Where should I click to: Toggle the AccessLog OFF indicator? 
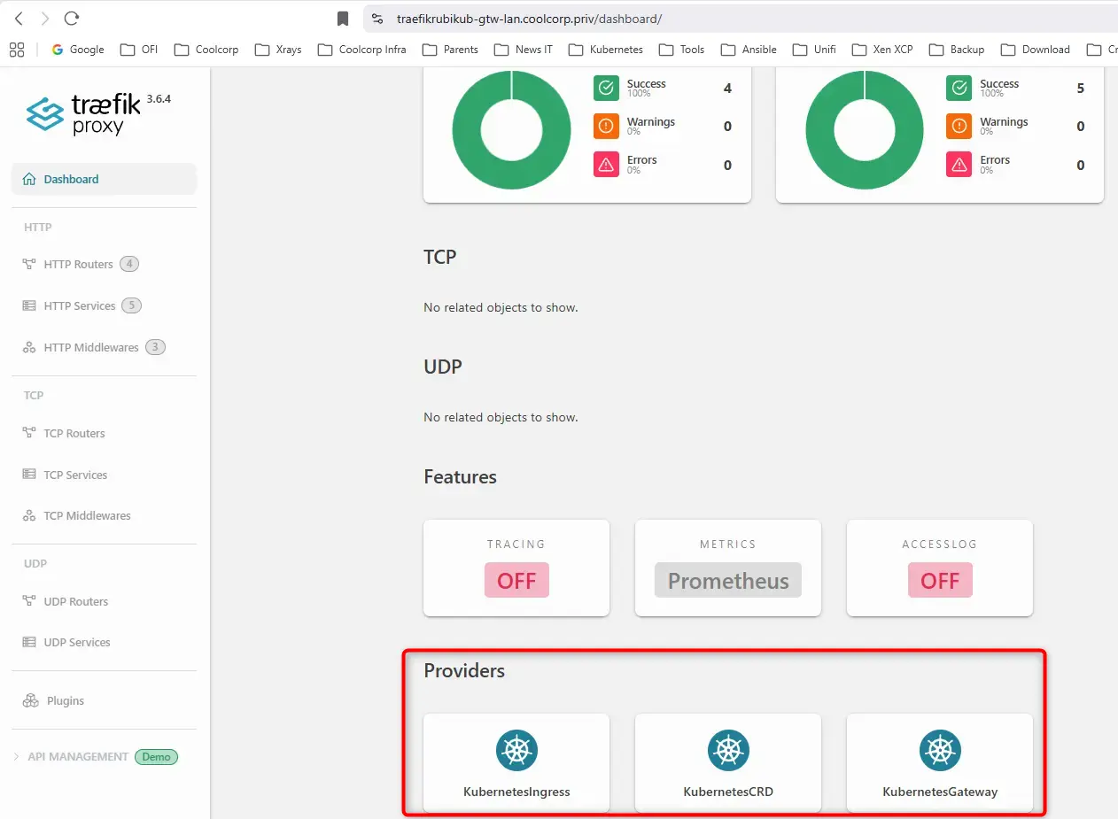point(940,580)
